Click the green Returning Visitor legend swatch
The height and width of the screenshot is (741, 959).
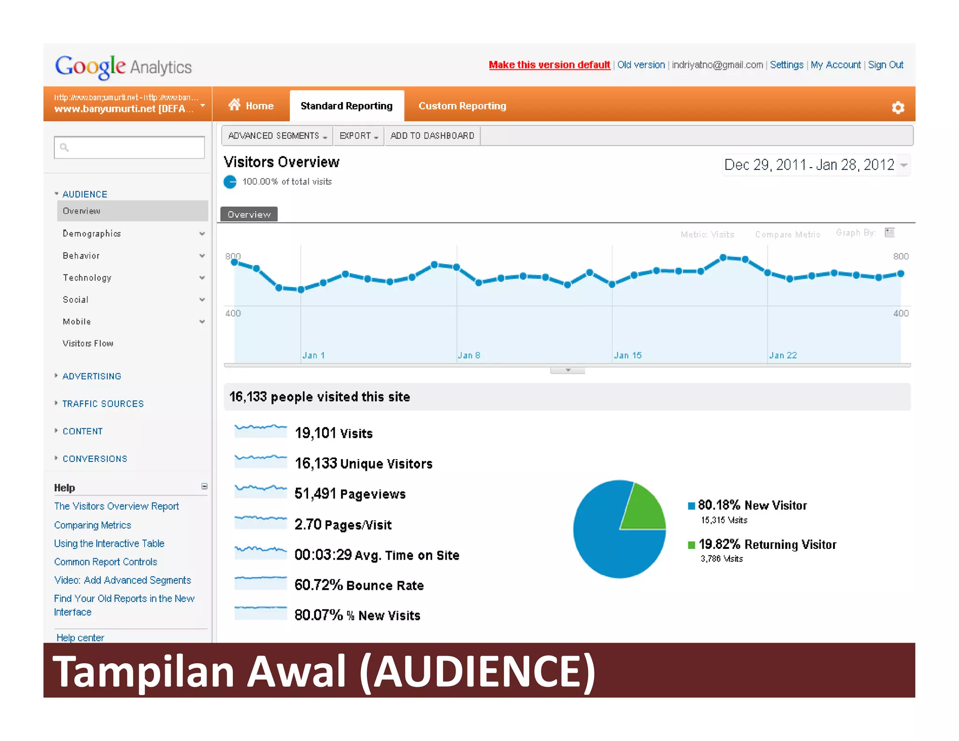tap(691, 545)
